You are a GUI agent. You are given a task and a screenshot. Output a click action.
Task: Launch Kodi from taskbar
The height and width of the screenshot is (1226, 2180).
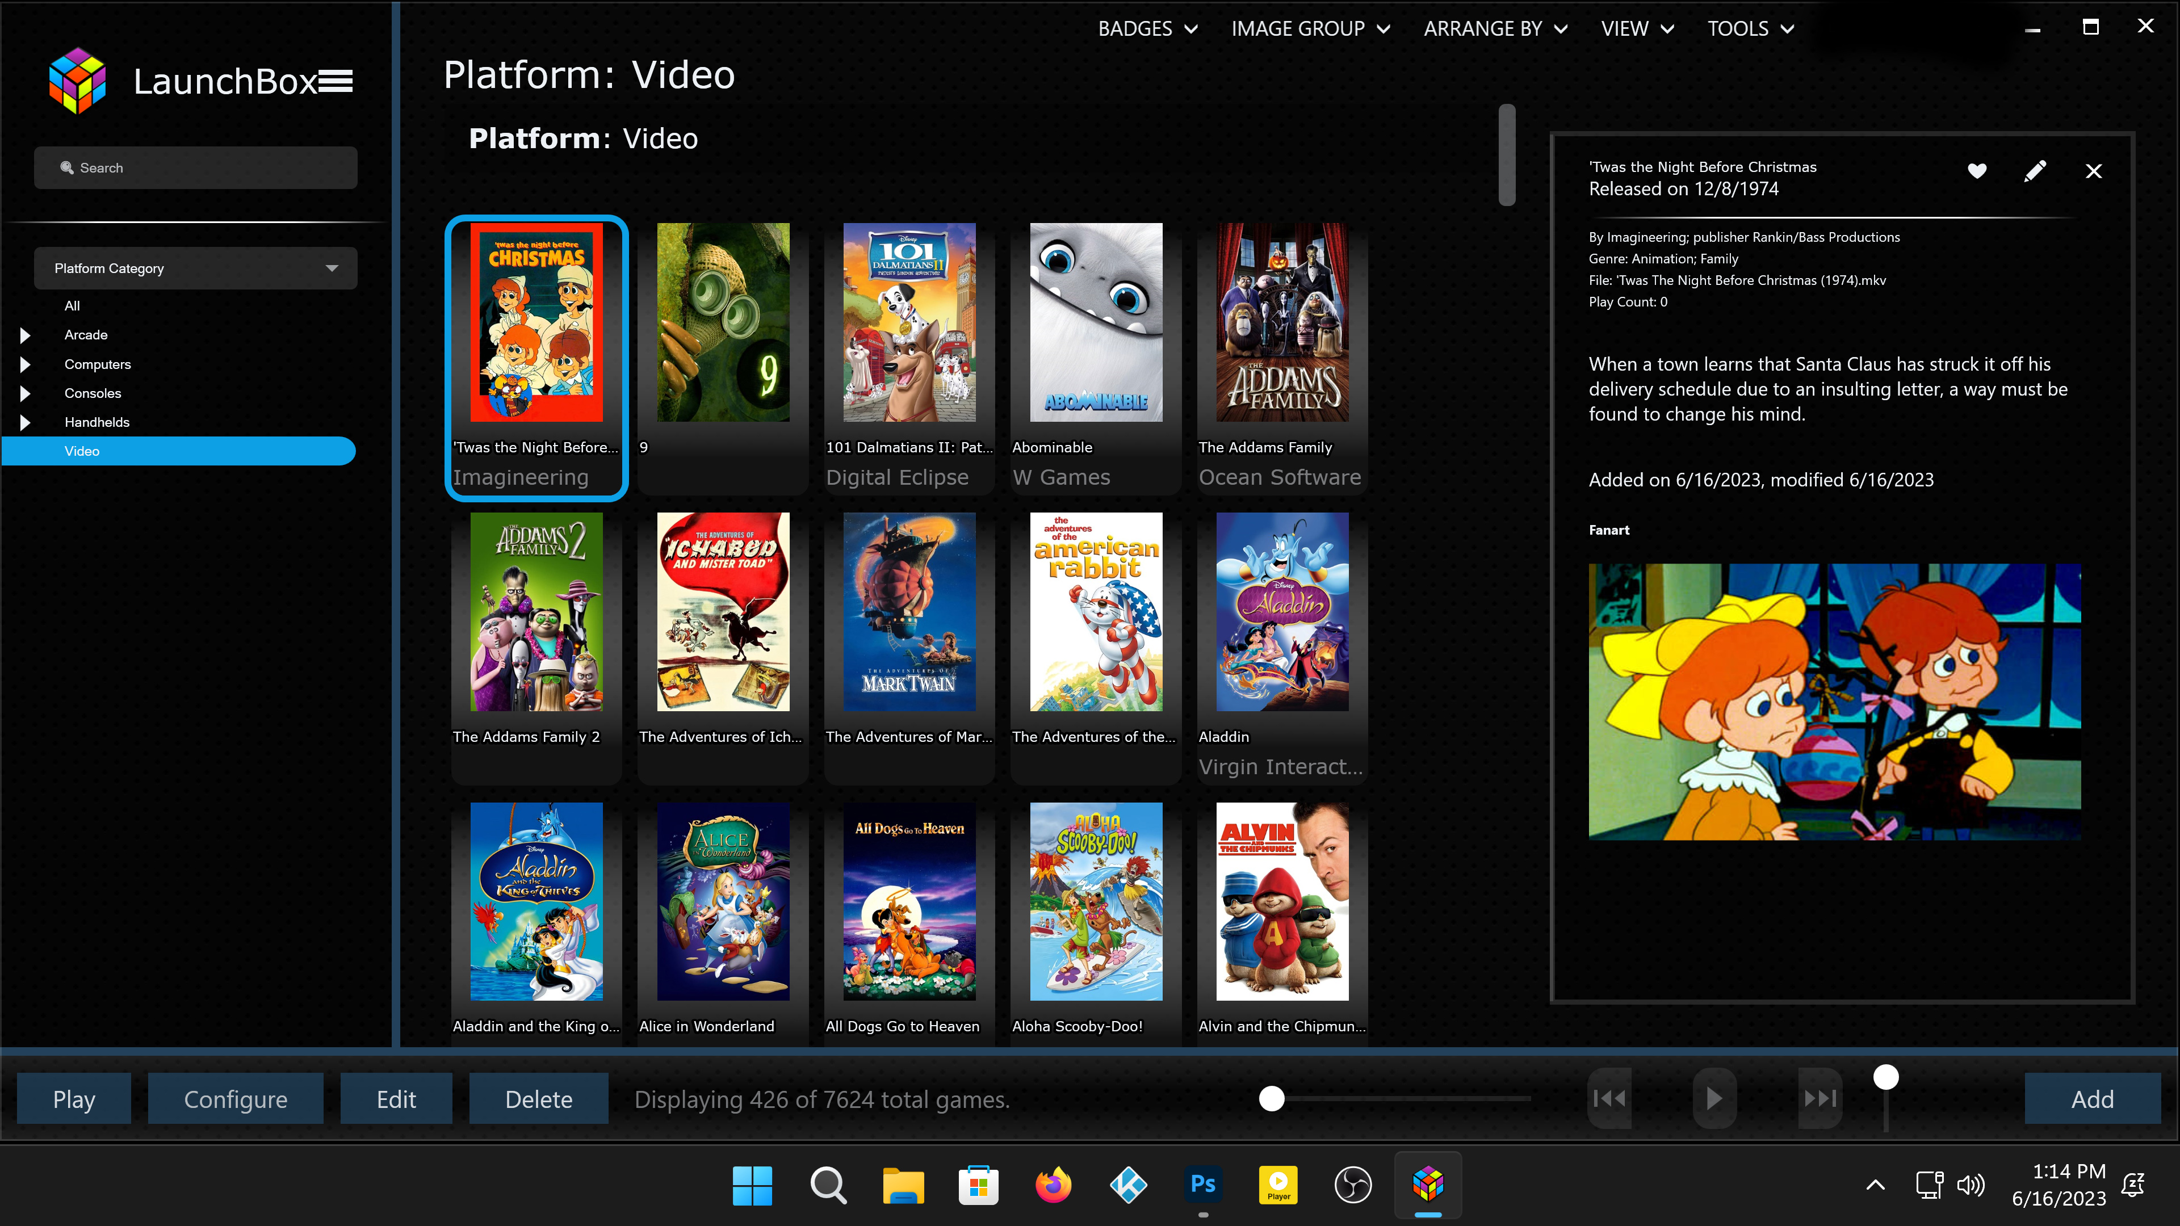(1128, 1185)
